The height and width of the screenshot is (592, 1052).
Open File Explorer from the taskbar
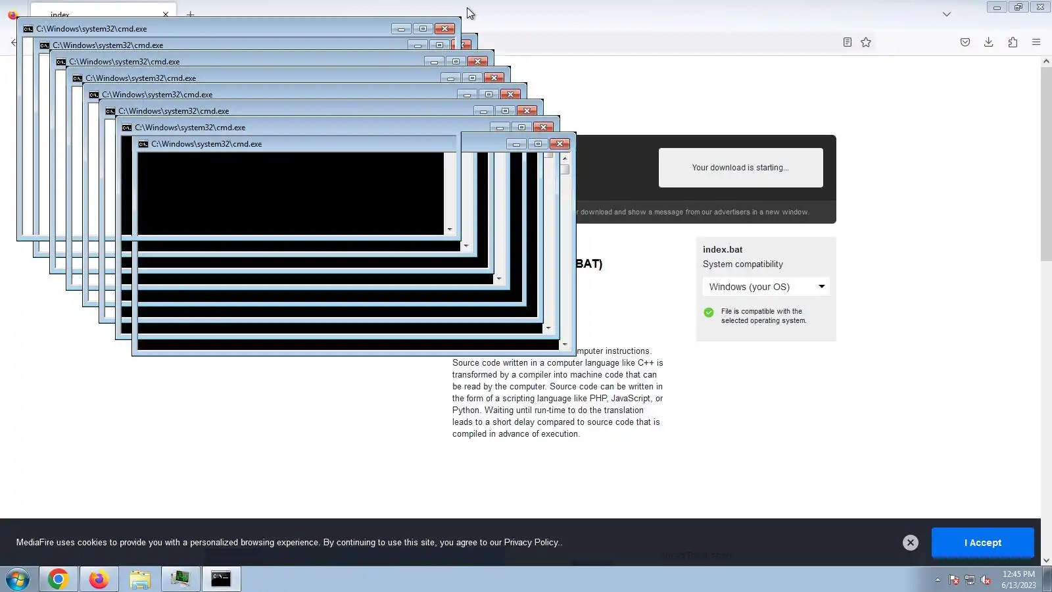tap(139, 579)
